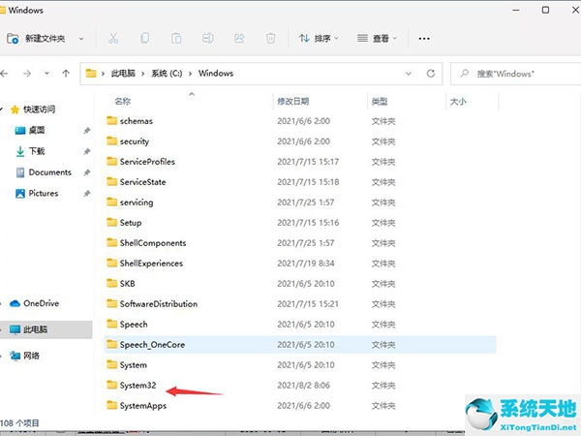Select the SoftwareDistribution folder

tap(159, 304)
